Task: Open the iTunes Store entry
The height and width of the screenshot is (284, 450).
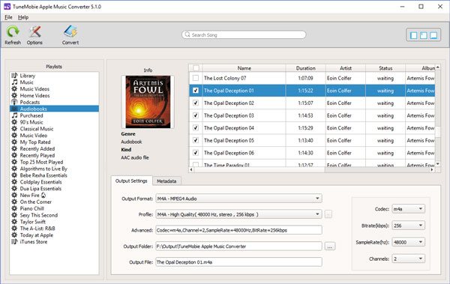Action: tap(34, 241)
